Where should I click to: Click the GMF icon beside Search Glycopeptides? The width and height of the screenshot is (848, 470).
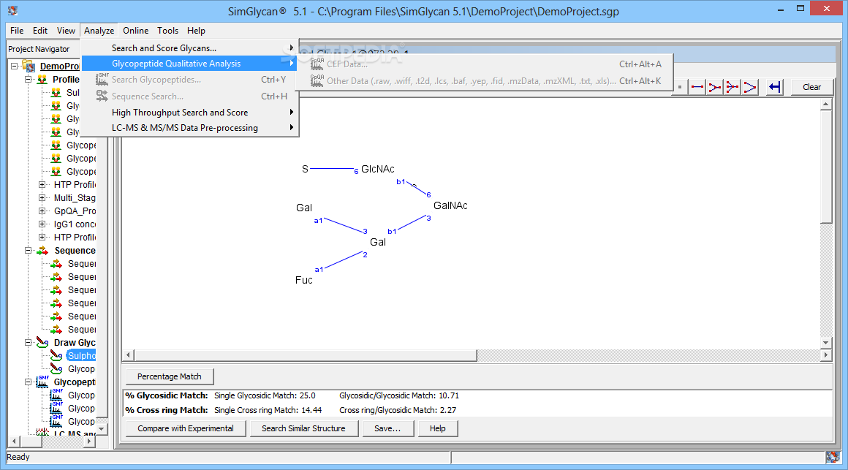click(x=102, y=80)
